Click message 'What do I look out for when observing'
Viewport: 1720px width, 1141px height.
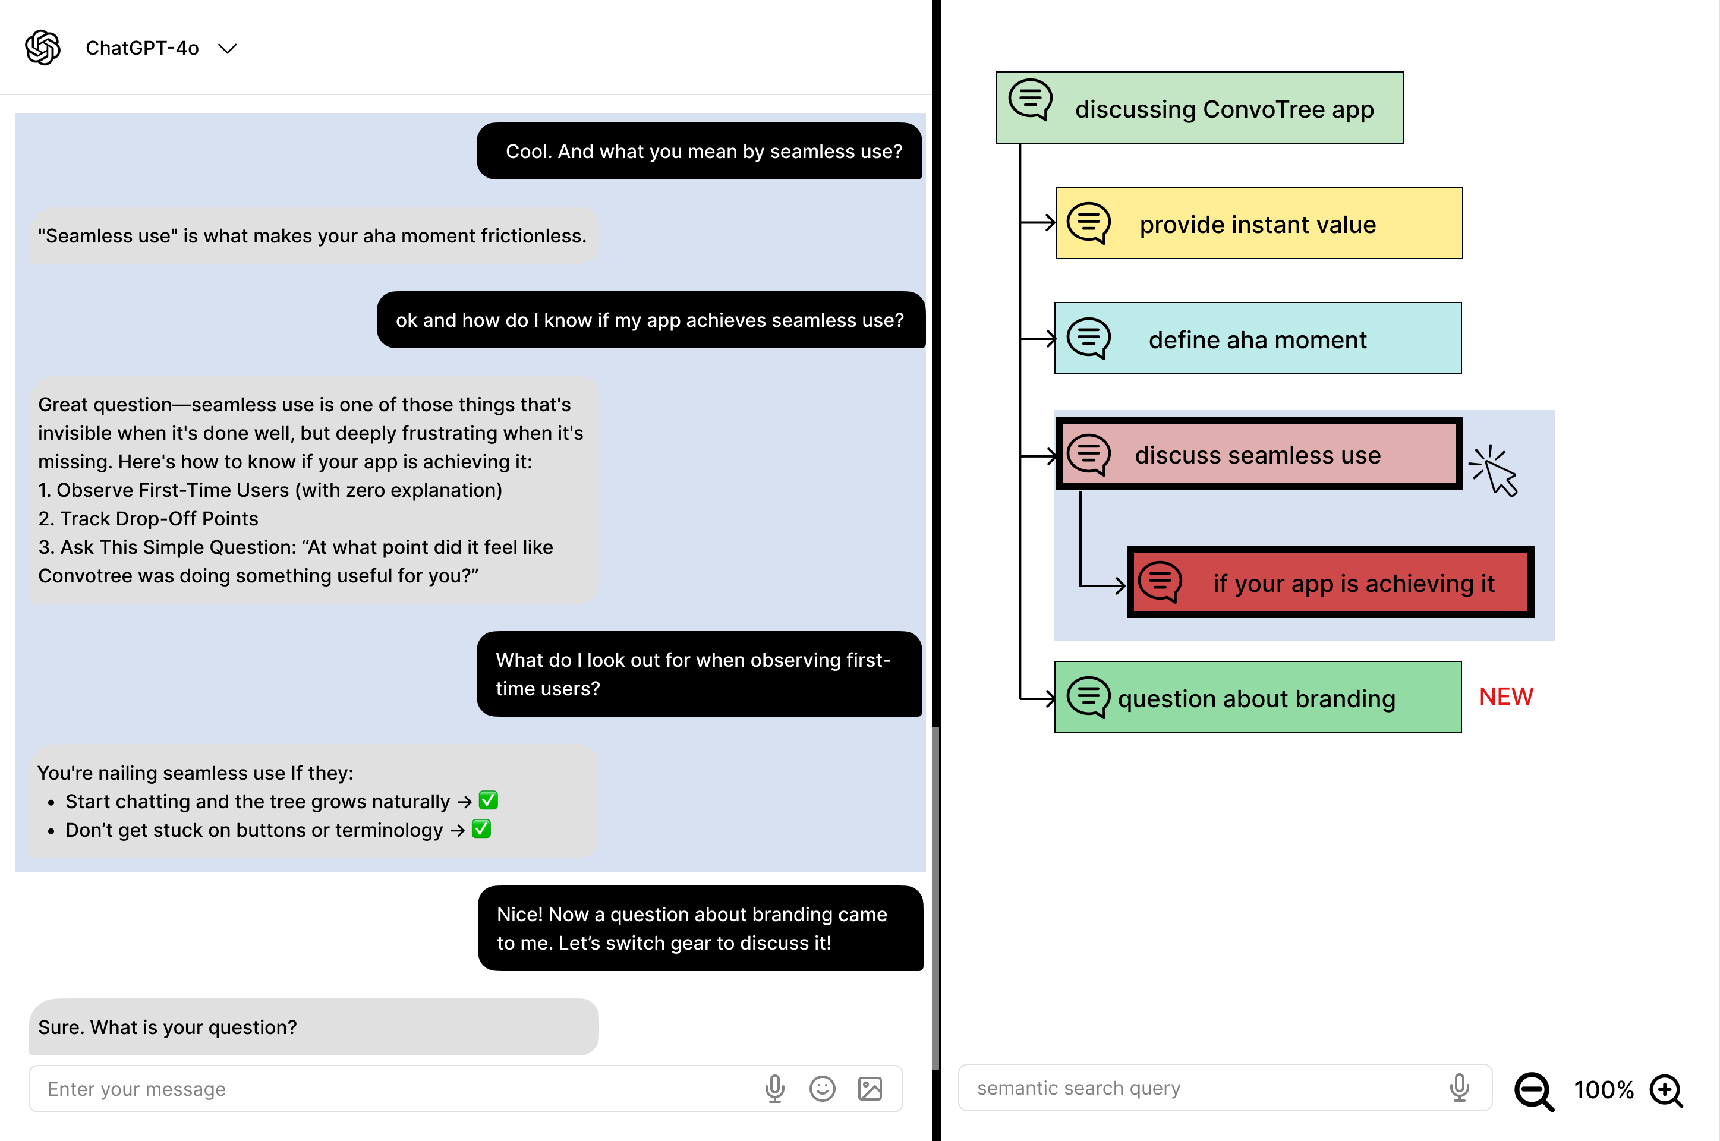pos(699,674)
